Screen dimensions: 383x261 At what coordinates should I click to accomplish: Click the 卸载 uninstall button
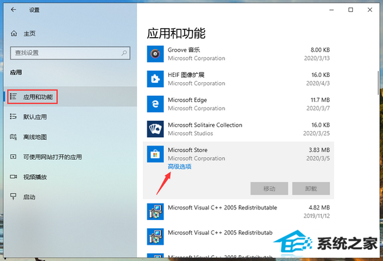311,189
